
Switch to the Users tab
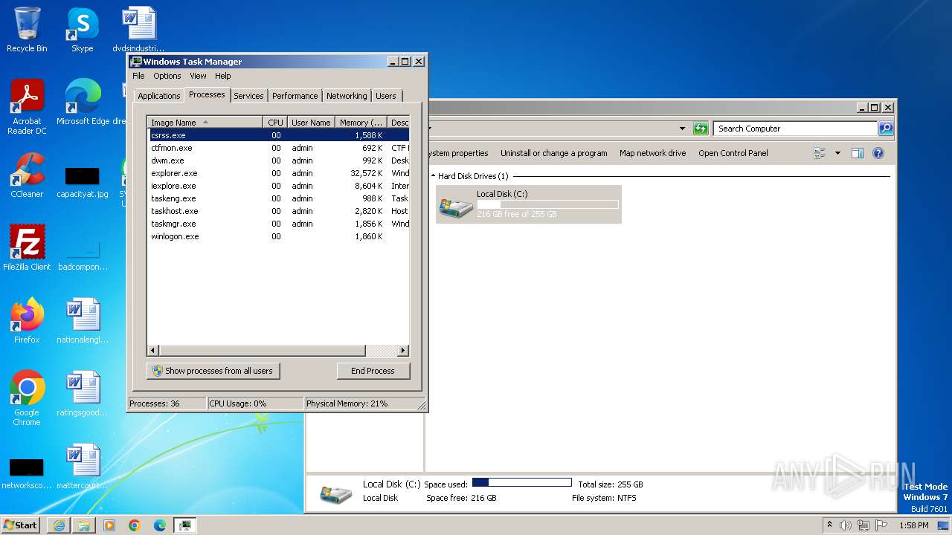(386, 96)
